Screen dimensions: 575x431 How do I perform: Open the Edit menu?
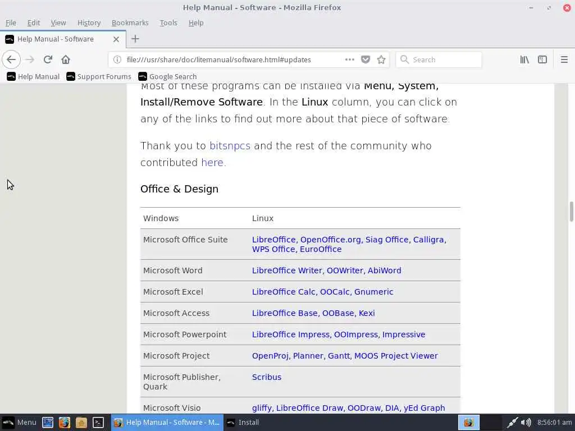pos(33,22)
